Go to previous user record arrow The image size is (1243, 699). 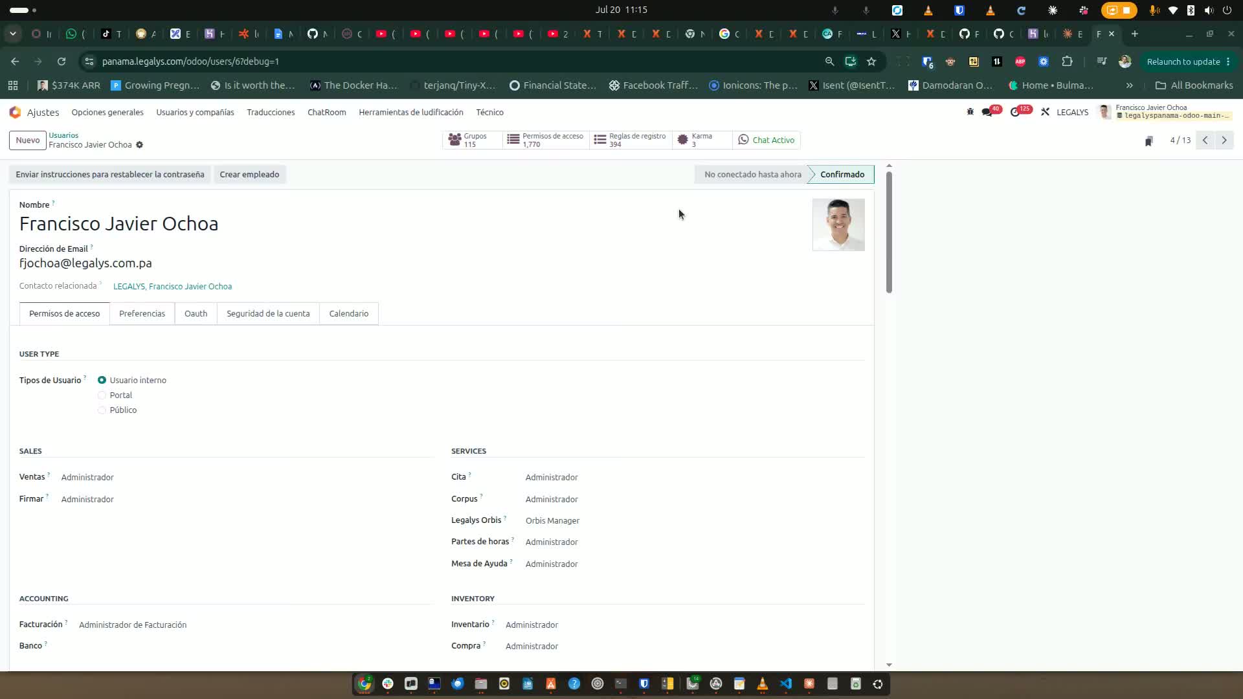(x=1205, y=140)
